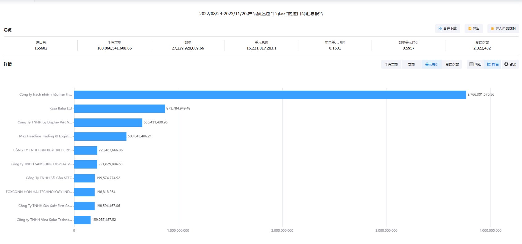Click the Lg Display Việt Nam bar
Viewport: 522px width, 244px height.
(108, 122)
